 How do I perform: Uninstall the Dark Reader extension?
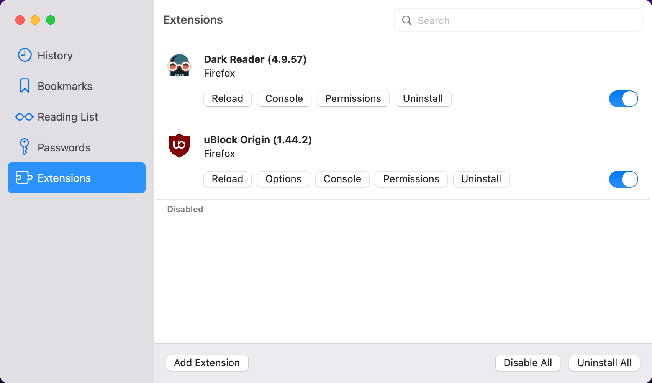point(423,98)
